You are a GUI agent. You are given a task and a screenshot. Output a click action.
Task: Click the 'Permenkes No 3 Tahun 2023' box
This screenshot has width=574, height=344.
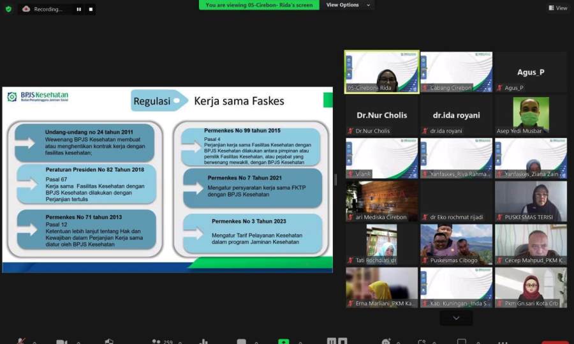[x=253, y=233]
